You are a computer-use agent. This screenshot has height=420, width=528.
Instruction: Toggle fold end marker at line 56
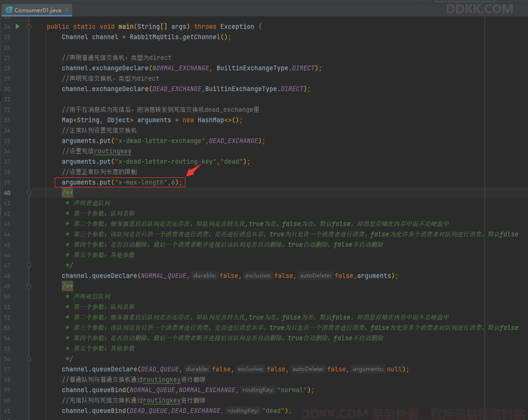click(x=29, y=359)
